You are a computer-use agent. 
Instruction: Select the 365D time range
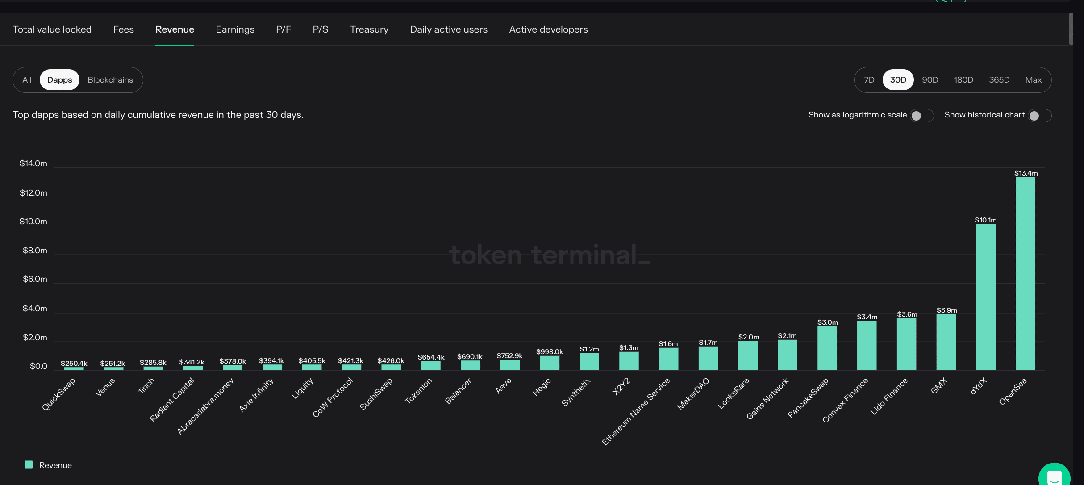coord(999,80)
